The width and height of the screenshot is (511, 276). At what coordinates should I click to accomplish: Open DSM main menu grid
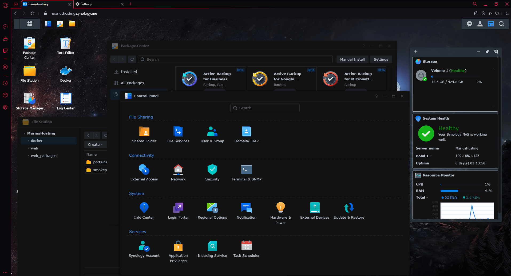click(30, 24)
